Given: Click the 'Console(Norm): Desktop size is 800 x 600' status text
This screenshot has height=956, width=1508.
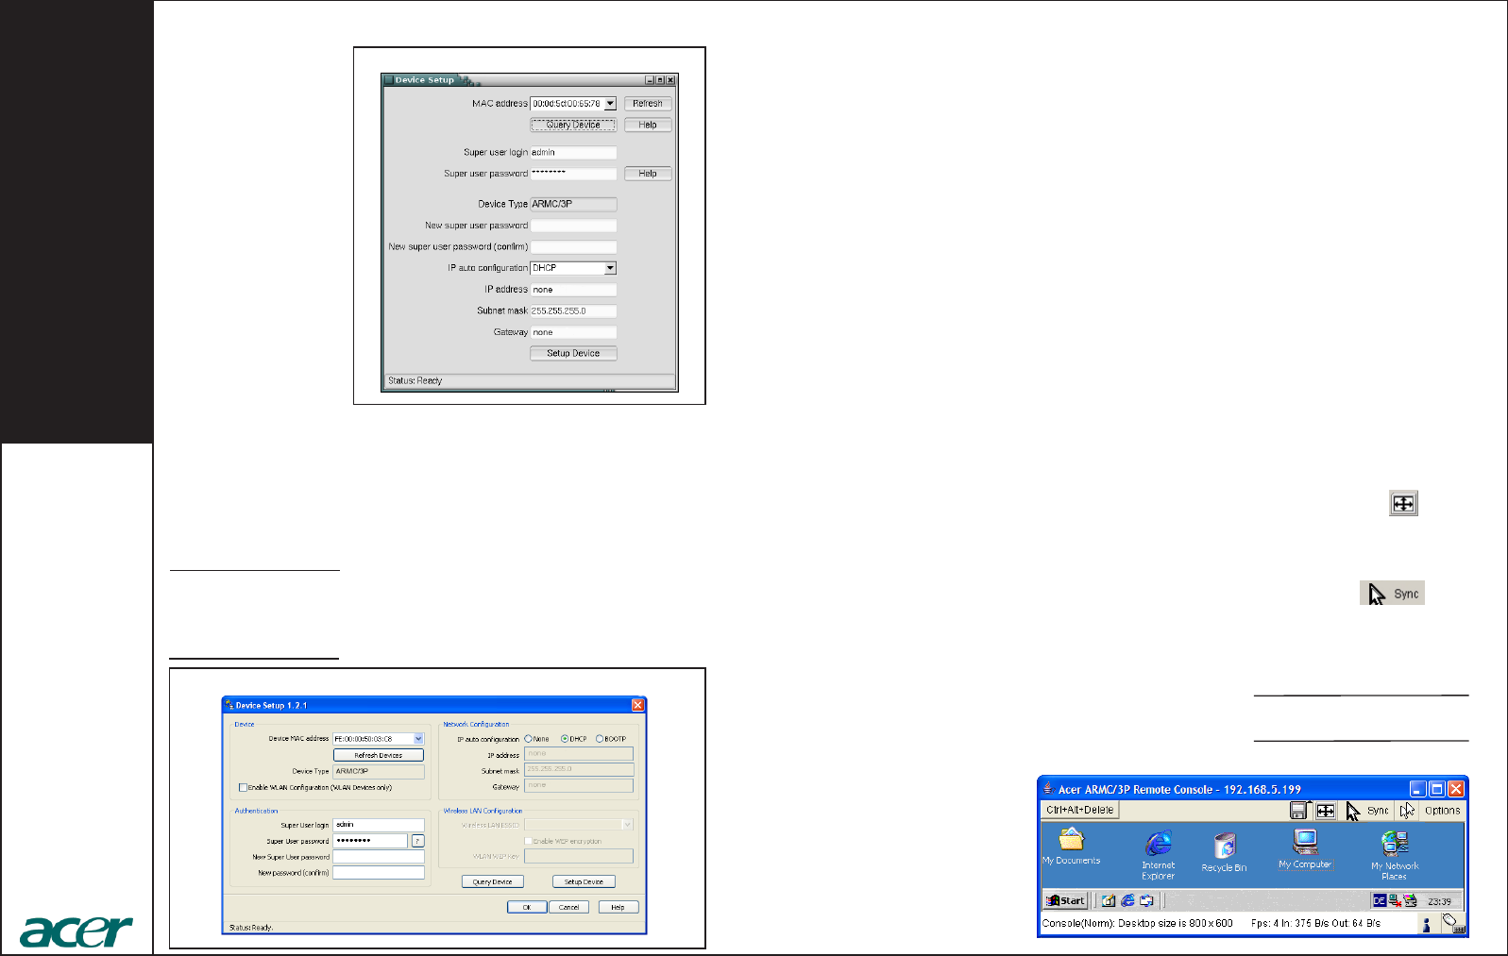Looking at the screenshot, I should point(1137,923).
